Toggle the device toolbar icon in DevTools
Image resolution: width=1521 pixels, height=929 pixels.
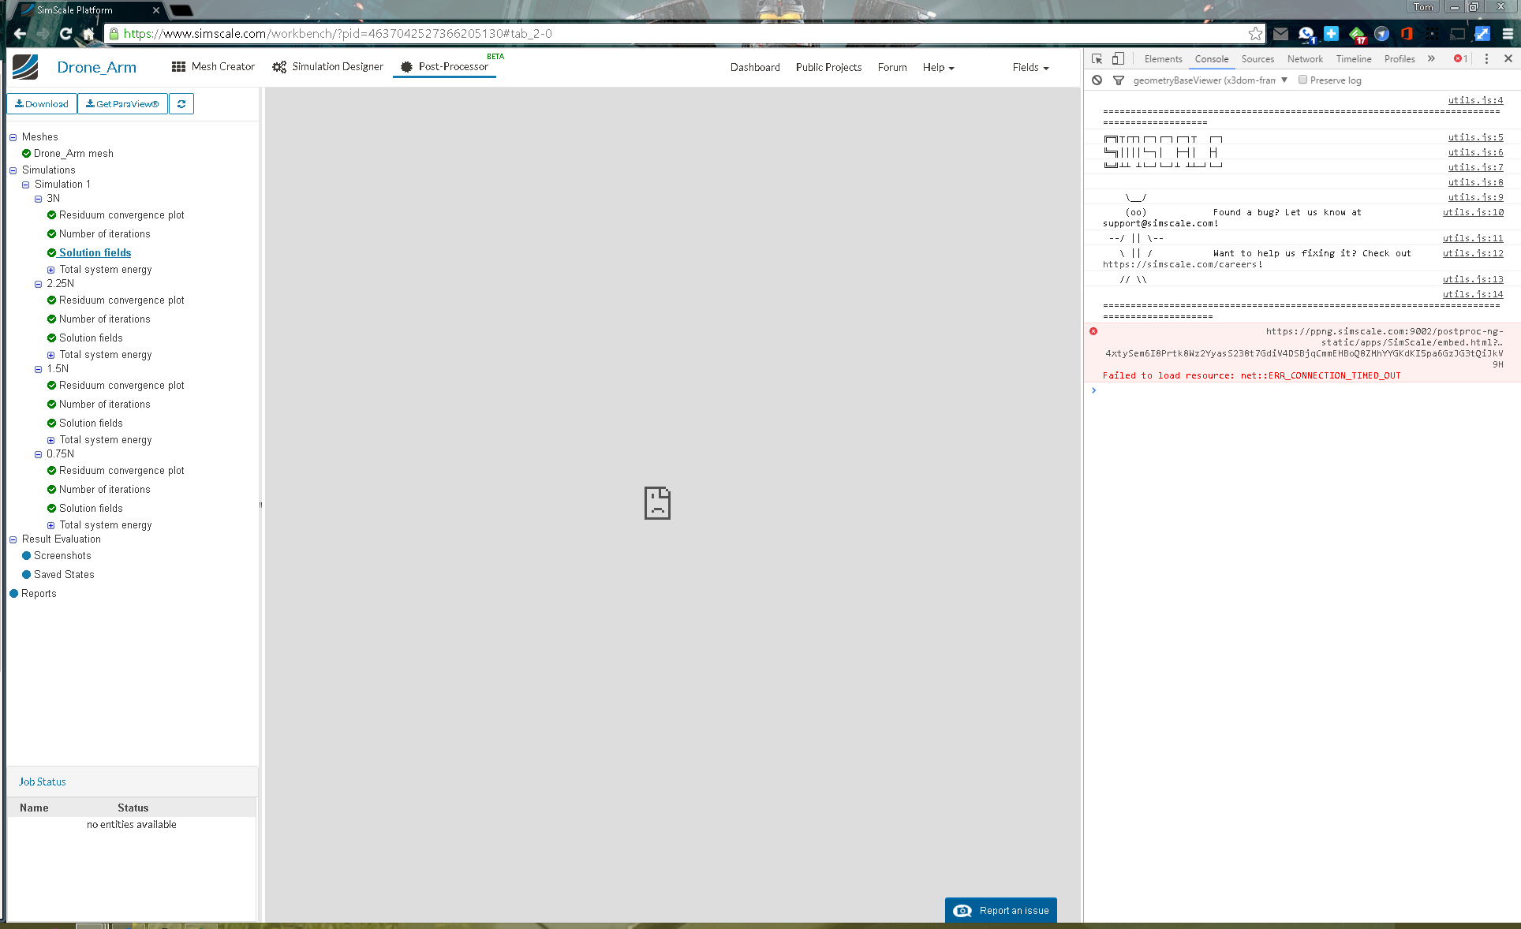(1118, 59)
